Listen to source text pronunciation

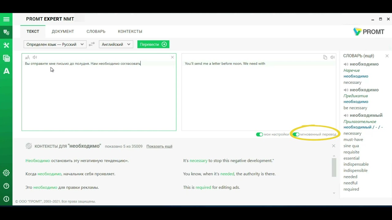click(35, 57)
